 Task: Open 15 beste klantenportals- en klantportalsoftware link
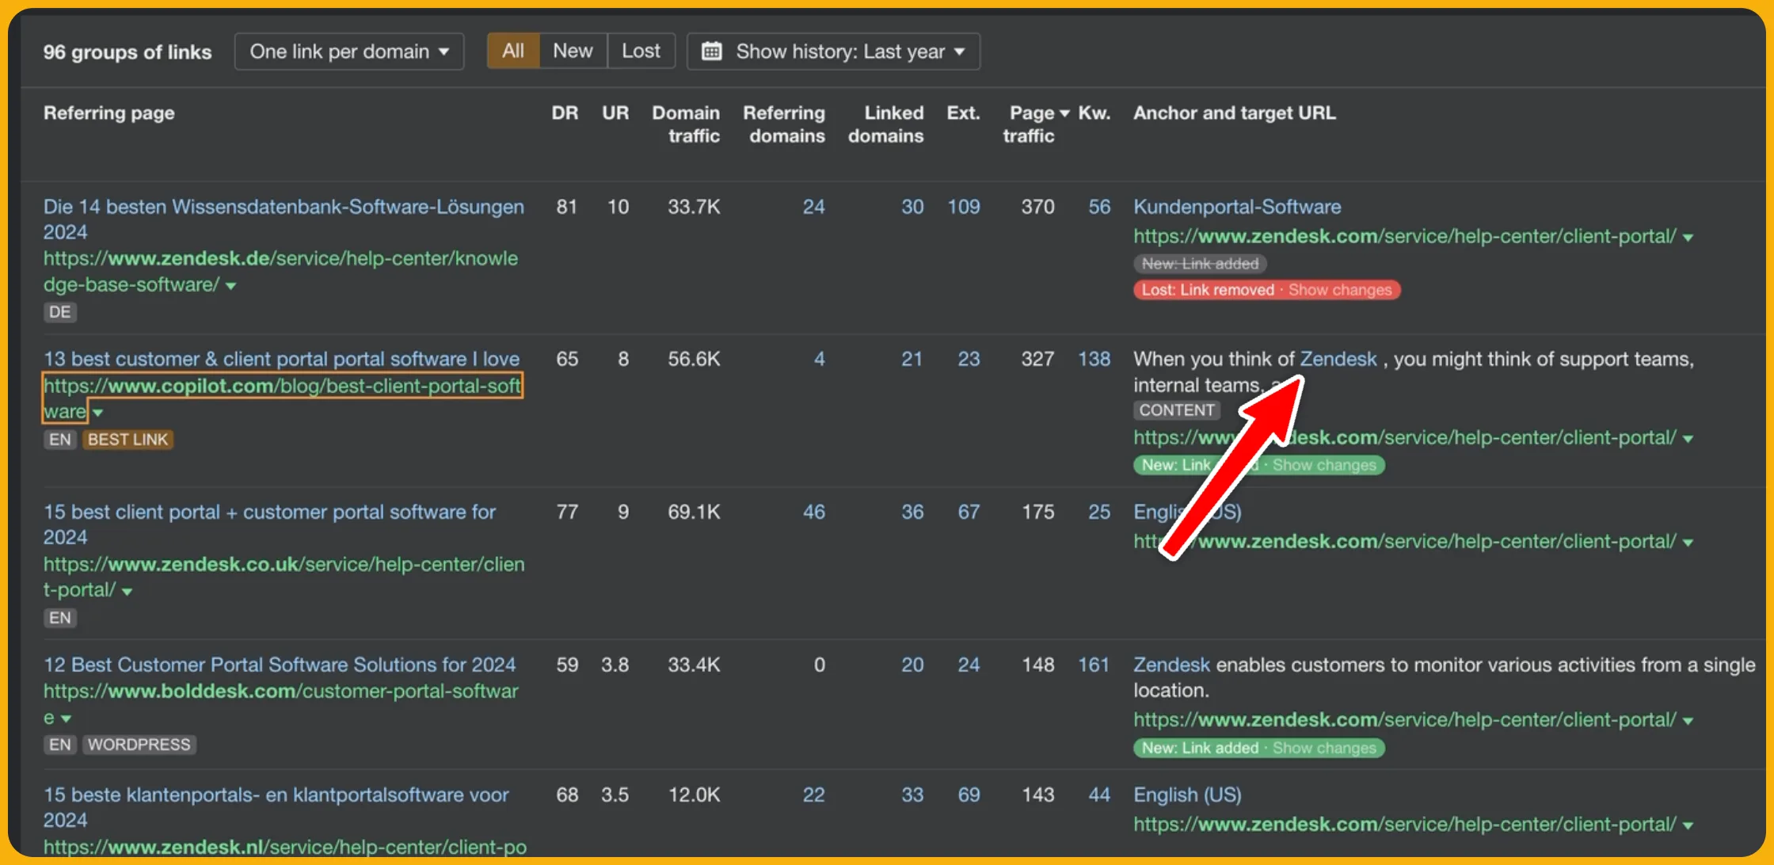coord(276,807)
